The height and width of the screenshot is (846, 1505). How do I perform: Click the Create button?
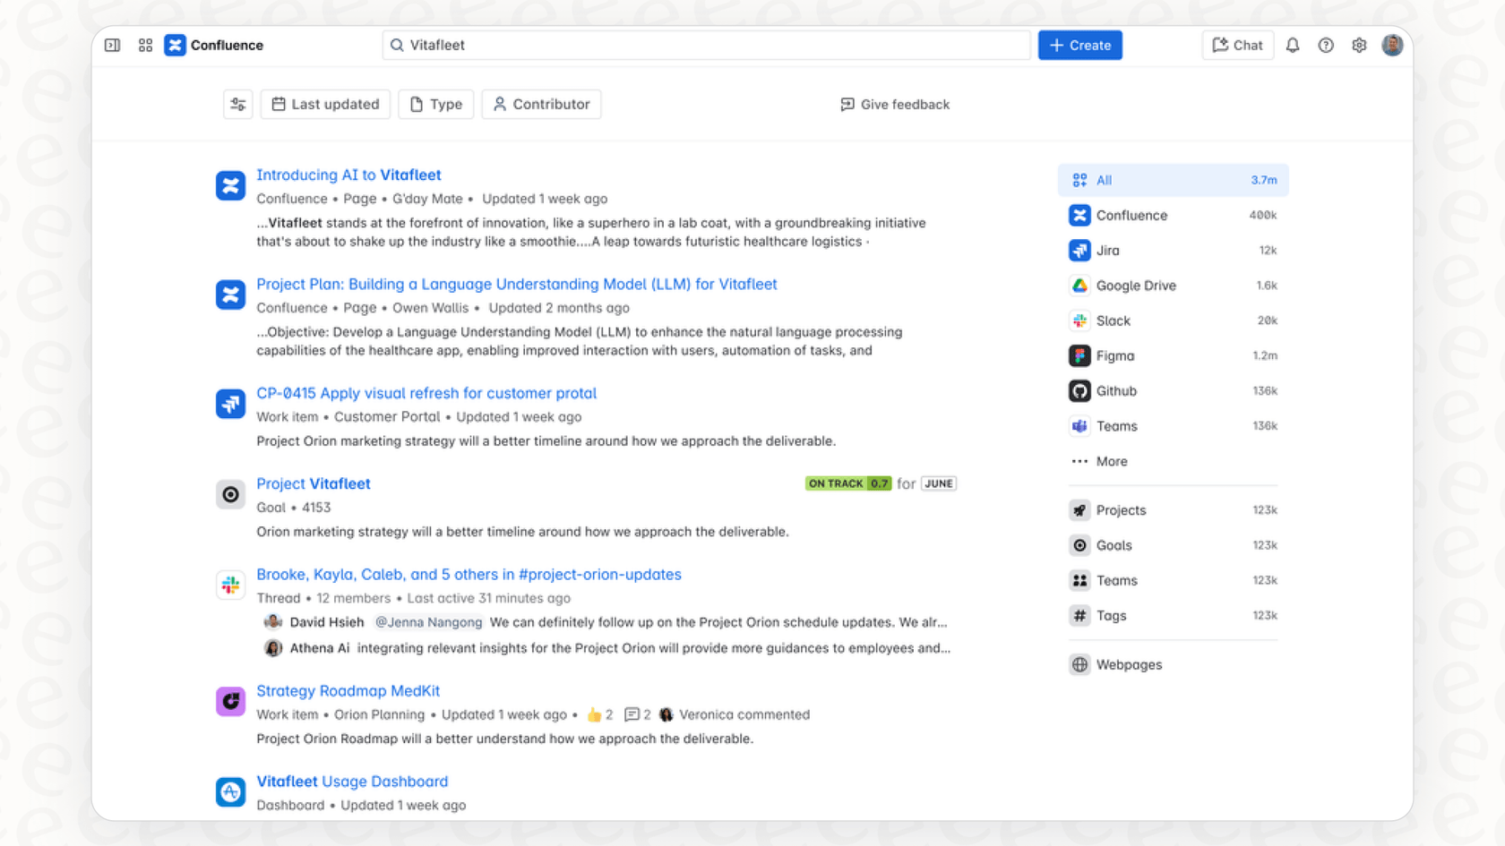(1079, 45)
